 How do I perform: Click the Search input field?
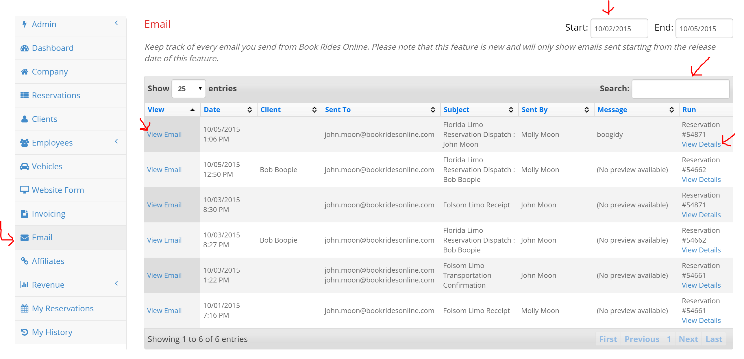point(680,89)
